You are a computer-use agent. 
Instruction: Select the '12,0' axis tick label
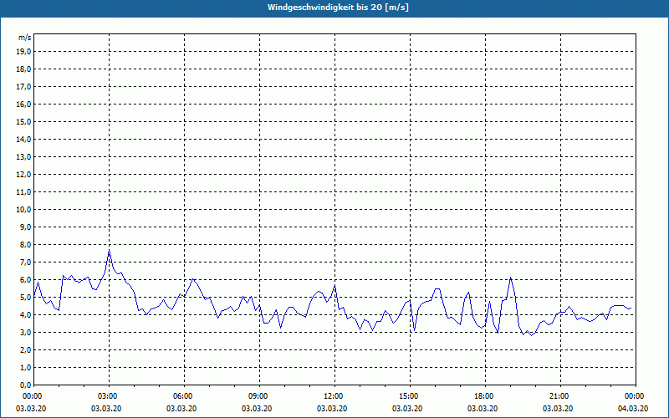coord(23,175)
